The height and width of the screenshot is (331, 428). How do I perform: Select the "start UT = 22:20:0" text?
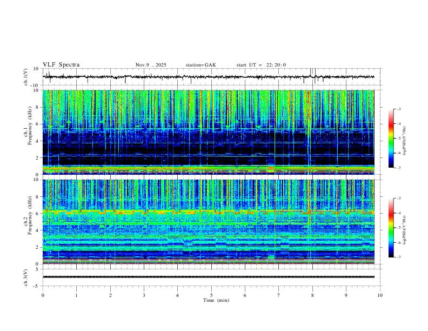click(261, 65)
